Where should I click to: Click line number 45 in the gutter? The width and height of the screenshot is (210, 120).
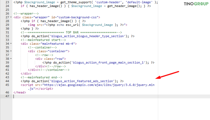point(7,85)
